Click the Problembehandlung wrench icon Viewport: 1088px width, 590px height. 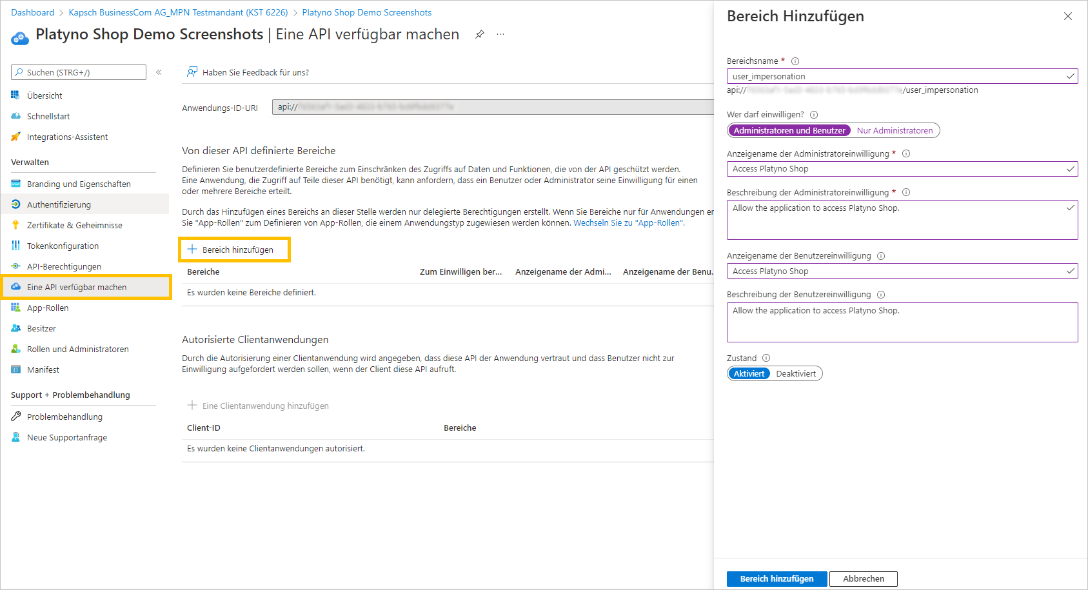pyautogui.click(x=15, y=417)
